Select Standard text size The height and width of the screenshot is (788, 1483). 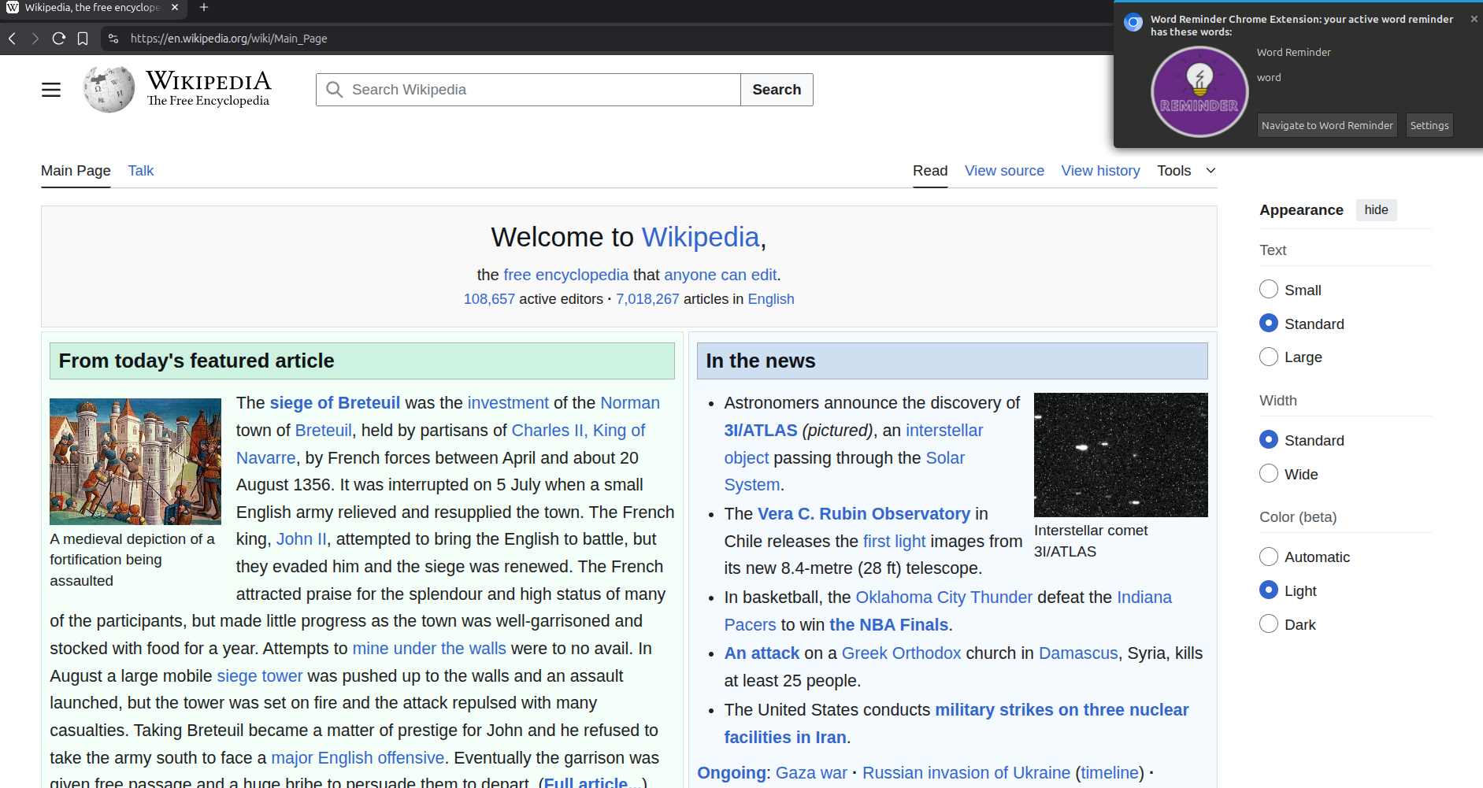tap(1269, 323)
